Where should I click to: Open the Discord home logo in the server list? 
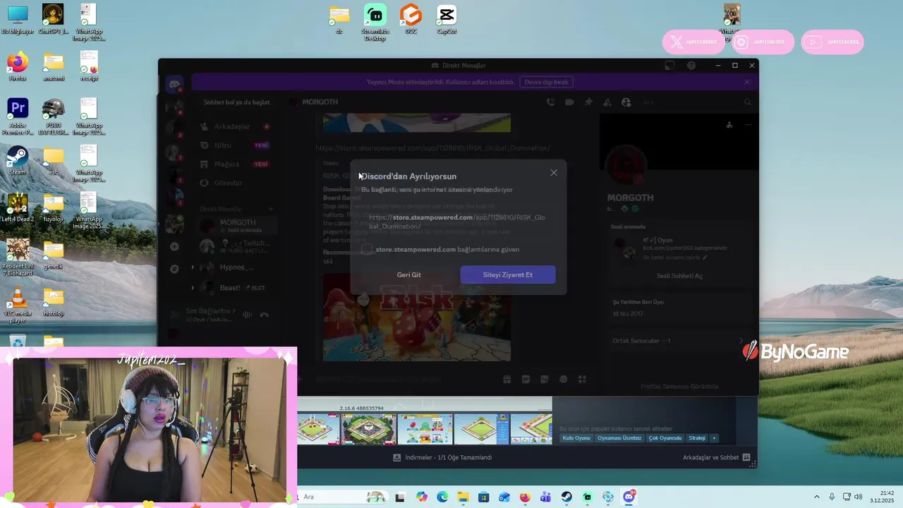pyautogui.click(x=174, y=84)
